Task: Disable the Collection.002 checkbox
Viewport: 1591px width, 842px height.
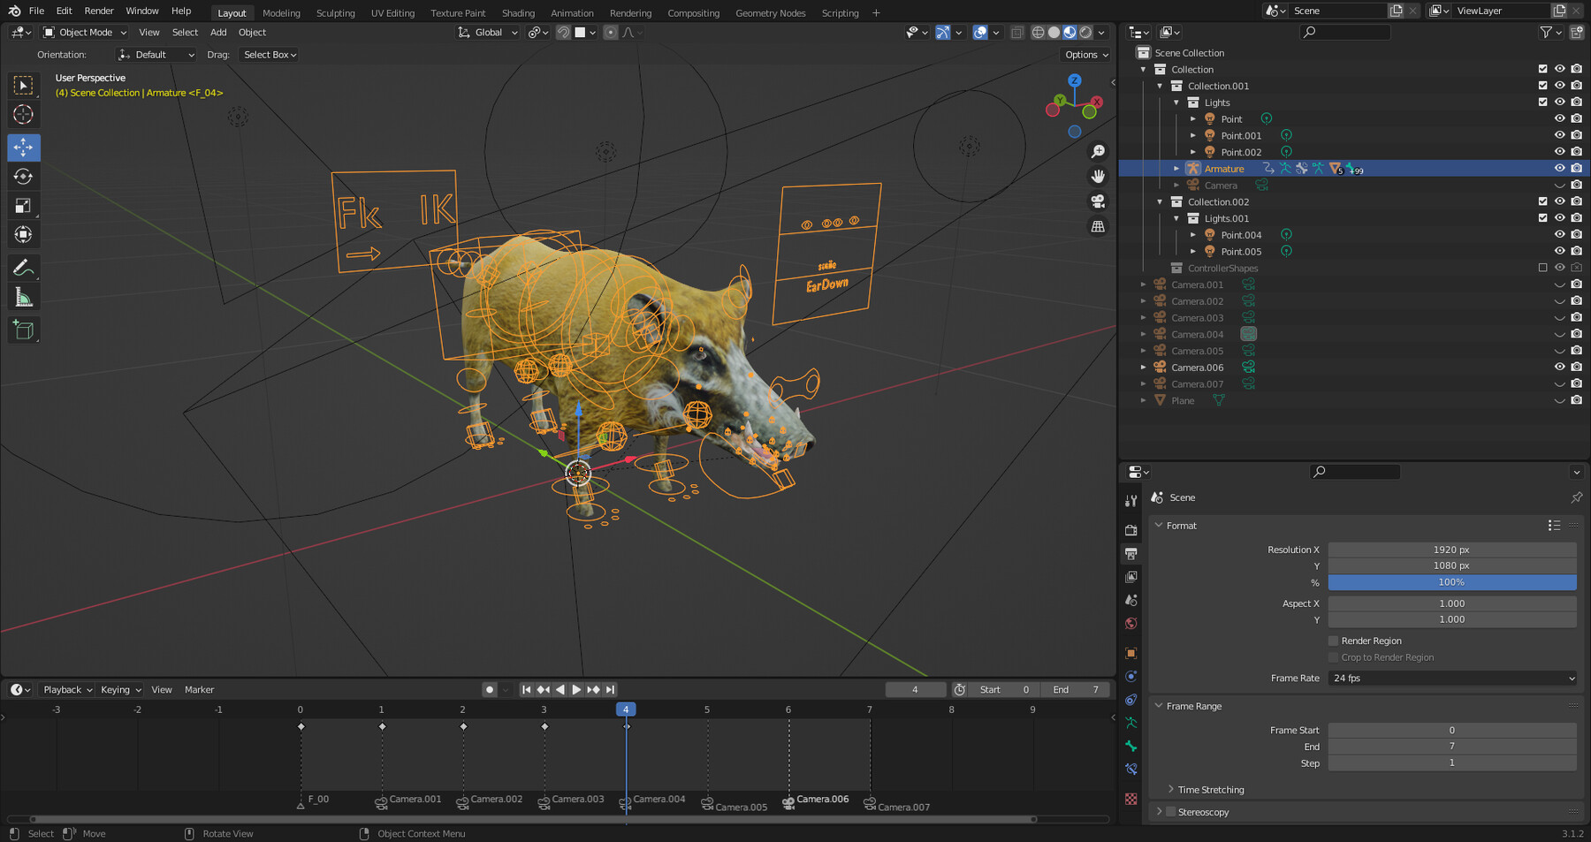Action: pyautogui.click(x=1542, y=201)
